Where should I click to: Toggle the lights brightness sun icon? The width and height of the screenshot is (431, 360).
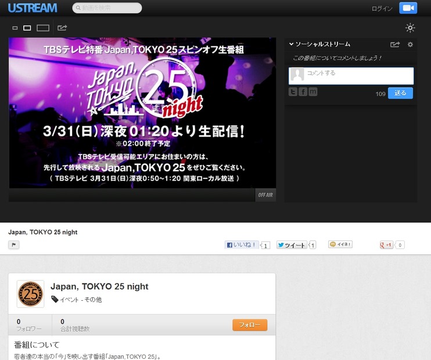click(x=410, y=28)
